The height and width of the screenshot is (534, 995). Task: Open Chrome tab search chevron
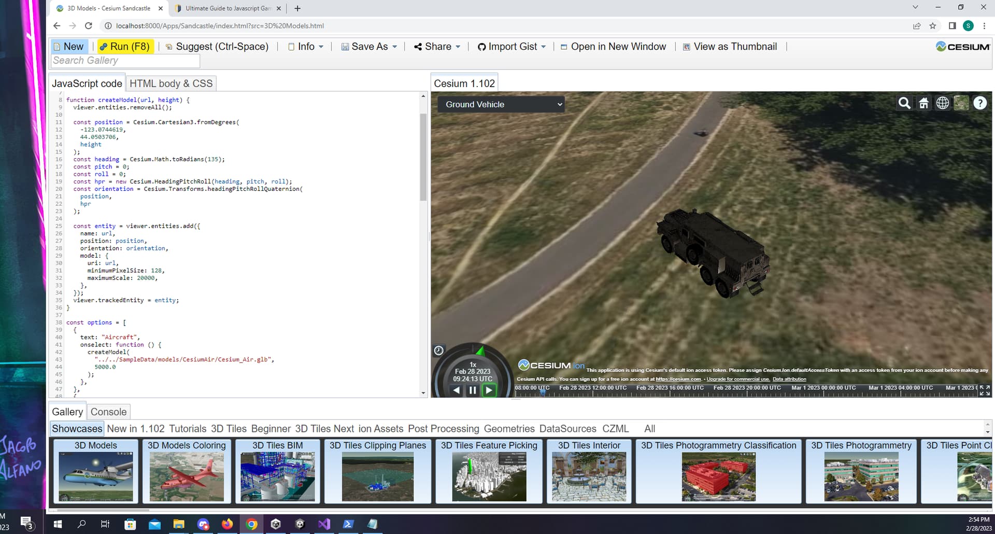pos(915,7)
